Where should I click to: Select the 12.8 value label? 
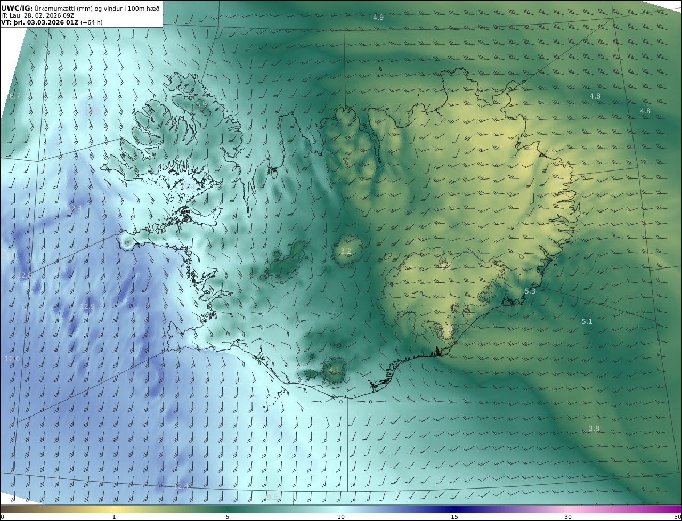[24, 275]
